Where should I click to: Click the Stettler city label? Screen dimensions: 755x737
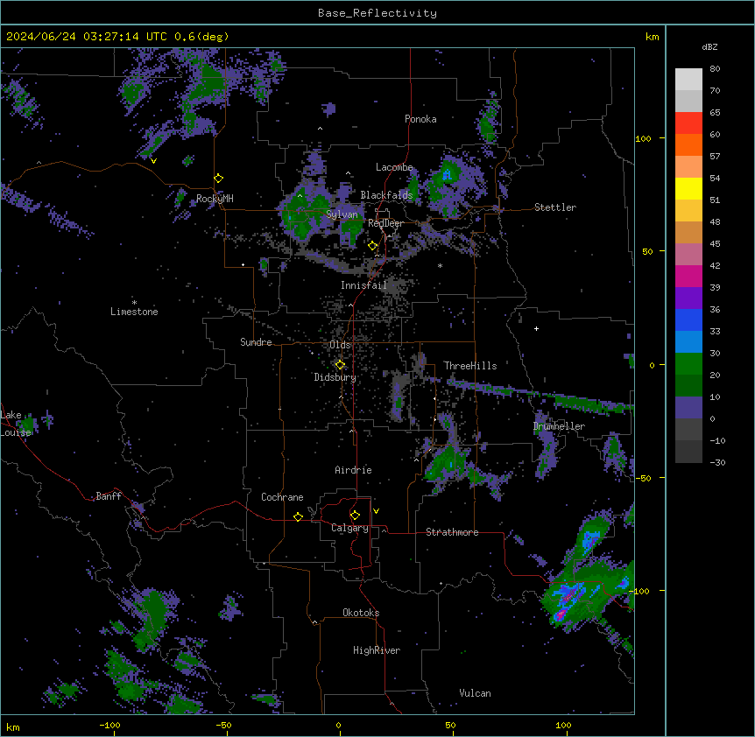click(555, 207)
